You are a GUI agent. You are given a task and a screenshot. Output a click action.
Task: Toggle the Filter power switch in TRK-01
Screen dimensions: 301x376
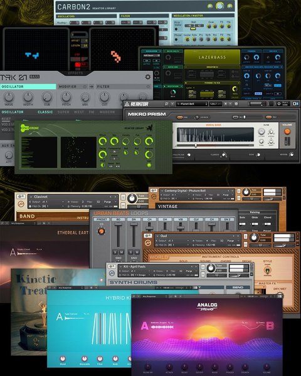[x=148, y=86]
